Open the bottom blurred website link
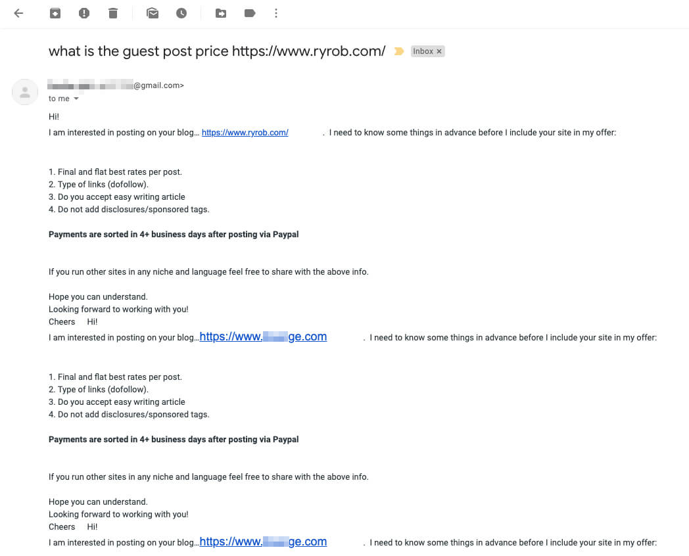 pos(263,542)
